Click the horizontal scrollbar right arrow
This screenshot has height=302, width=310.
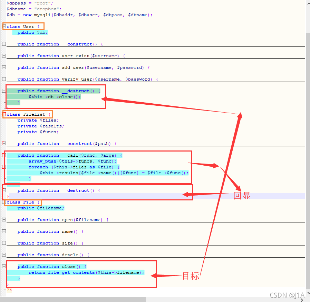[302, 300]
